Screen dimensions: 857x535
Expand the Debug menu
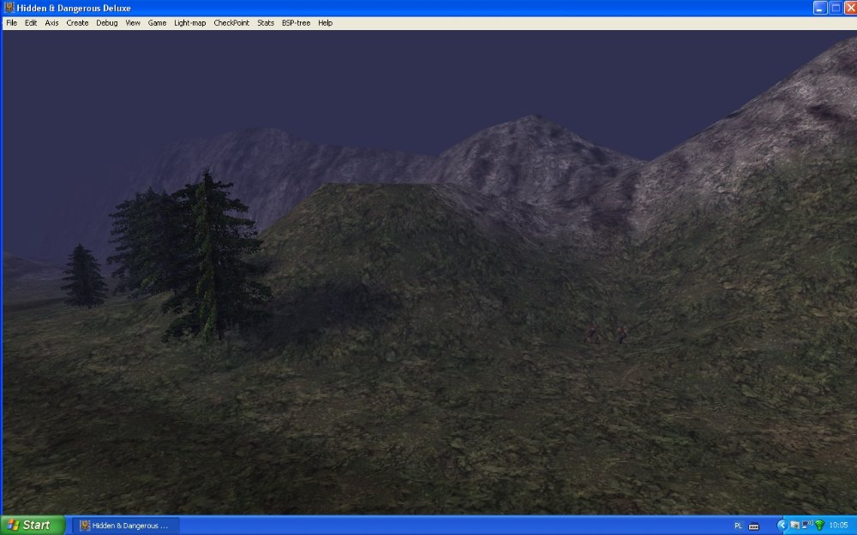[x=107, y=23]
